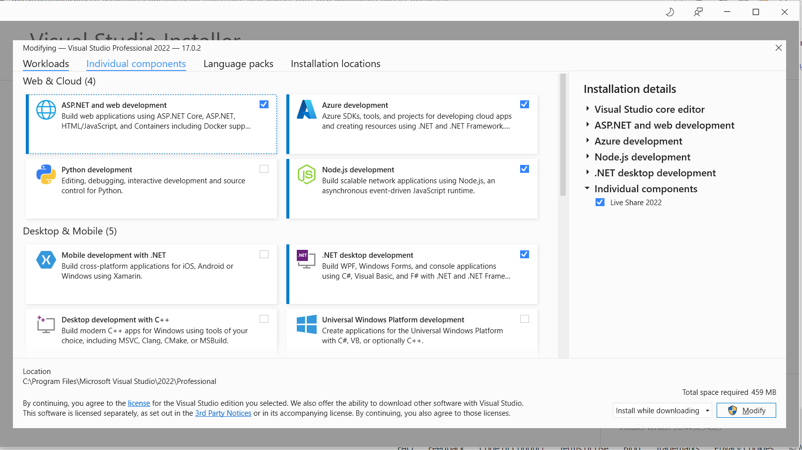This screenshot has height=450, width=802.
Task: Open the 3rd Party Notices link
Action: 223,413
